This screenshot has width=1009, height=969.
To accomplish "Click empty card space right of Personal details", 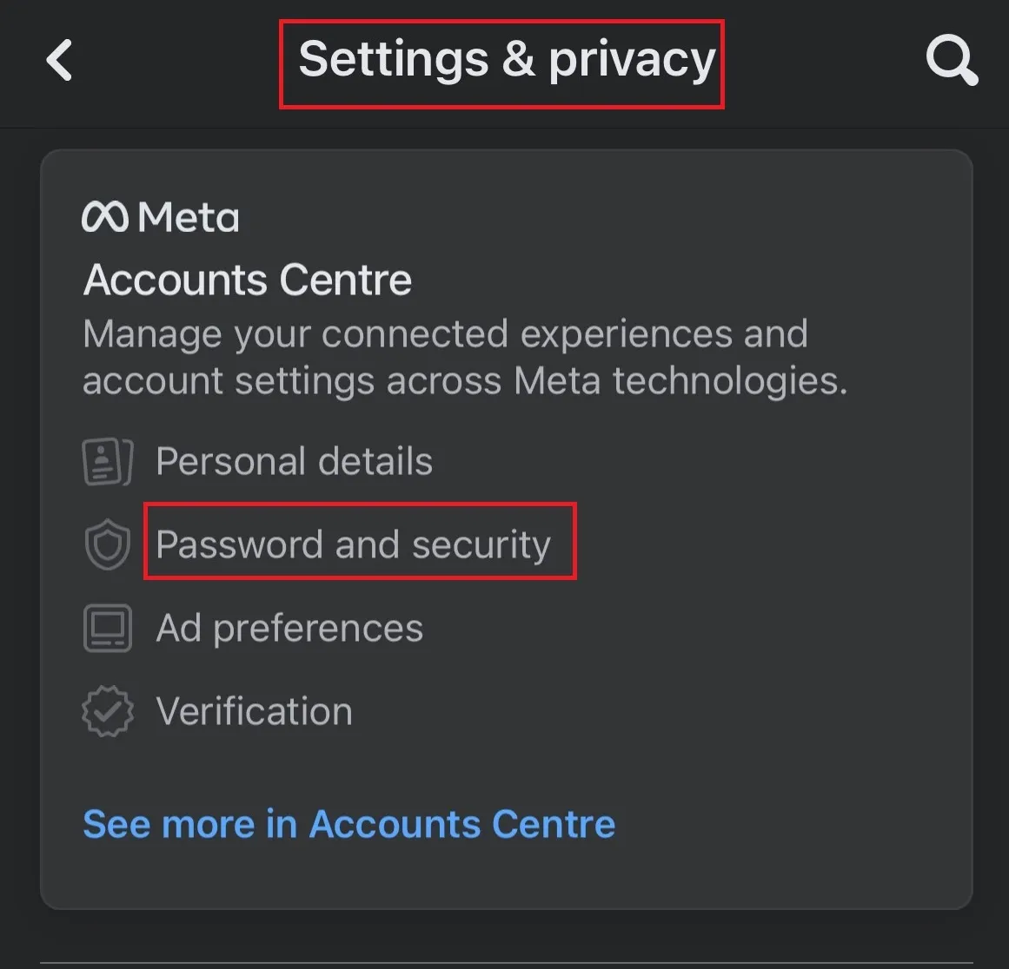I will (x=695, y=461).
